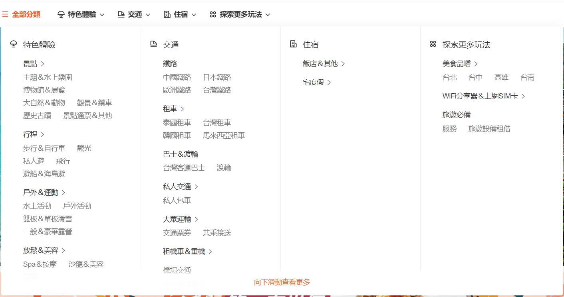Viewport: 564px width, 297px height.
Task: Open the 租車 category
Action: [173, 109]
